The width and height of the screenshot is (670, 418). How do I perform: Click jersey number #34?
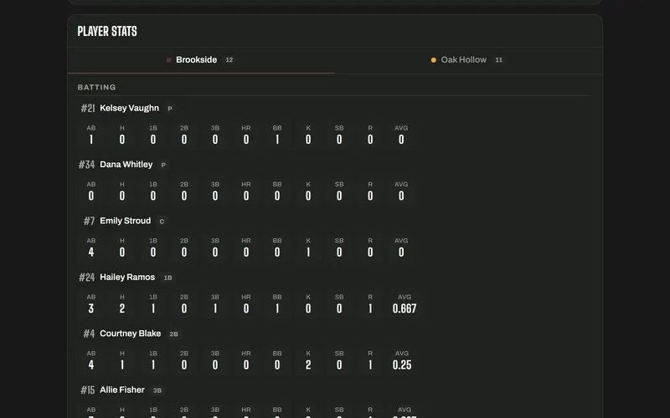87,165
